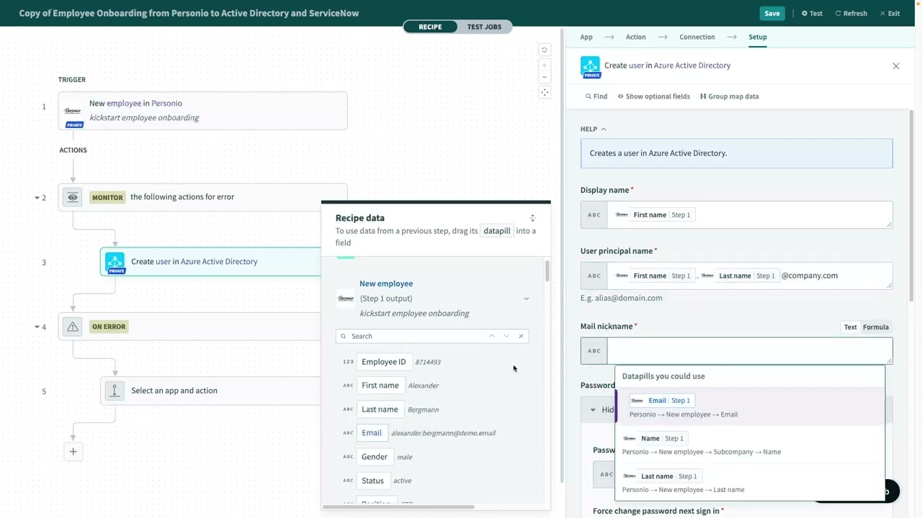The height and width of the screenshot is (518, 922).
Task: Zoom out on the recipe canvas
Action: pos(545,77)
